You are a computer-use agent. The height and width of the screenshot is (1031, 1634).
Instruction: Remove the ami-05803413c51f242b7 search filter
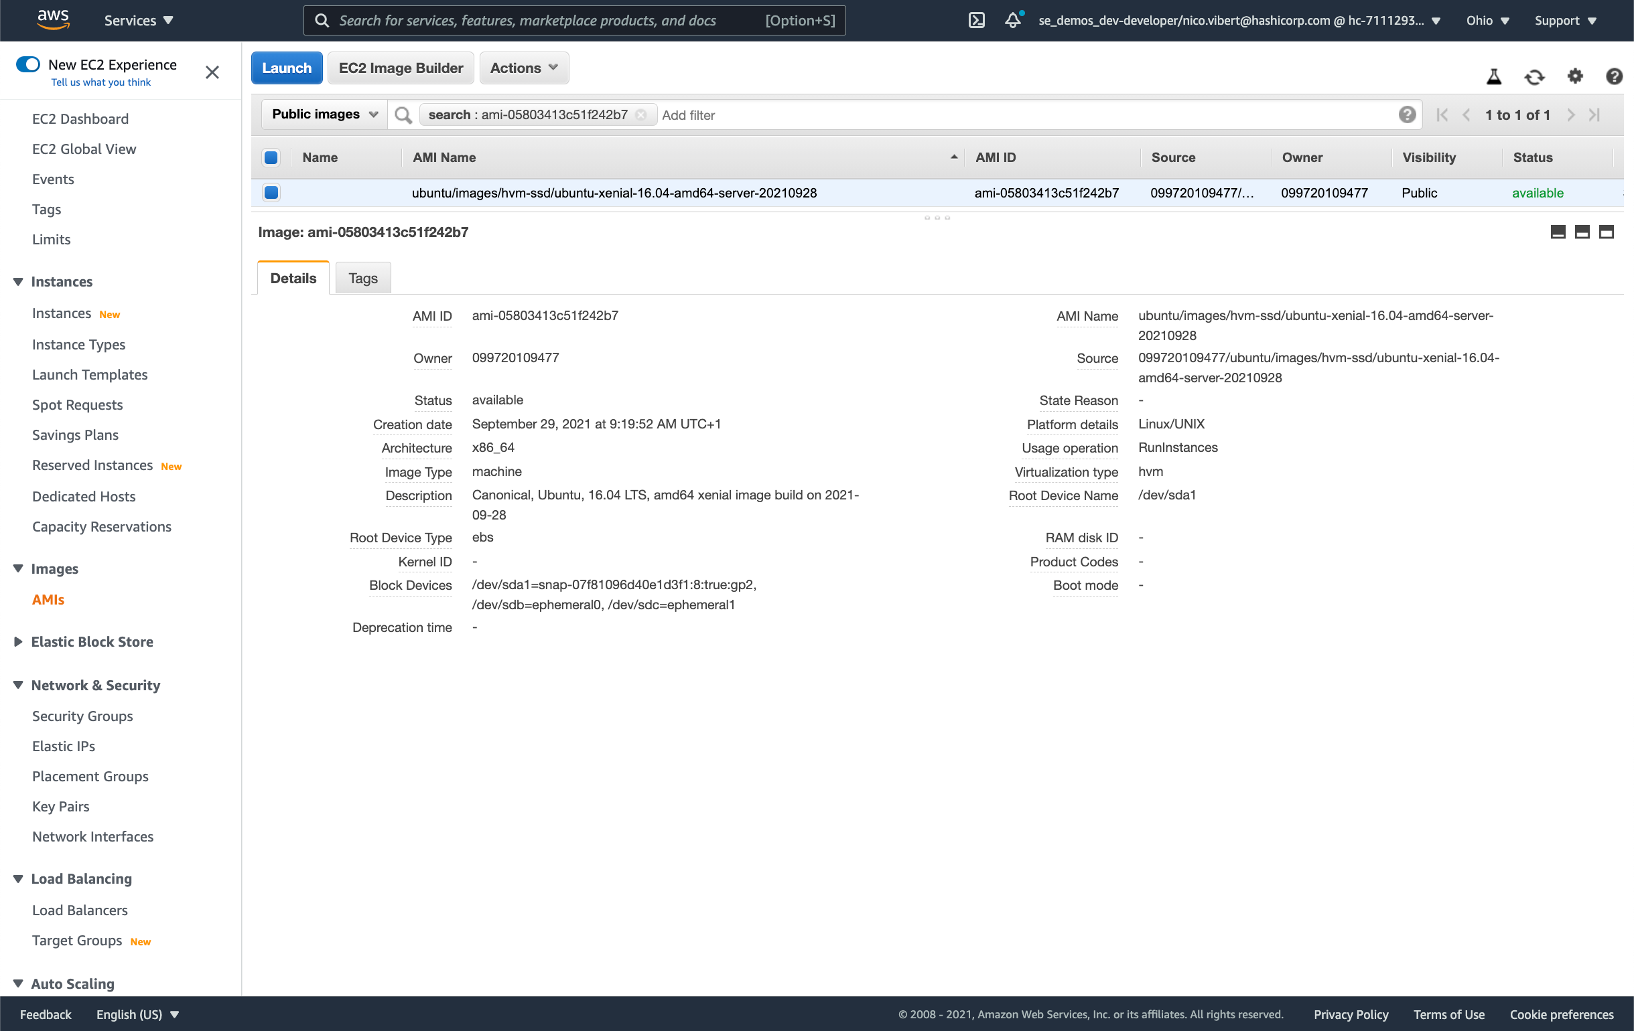point(640,114)
